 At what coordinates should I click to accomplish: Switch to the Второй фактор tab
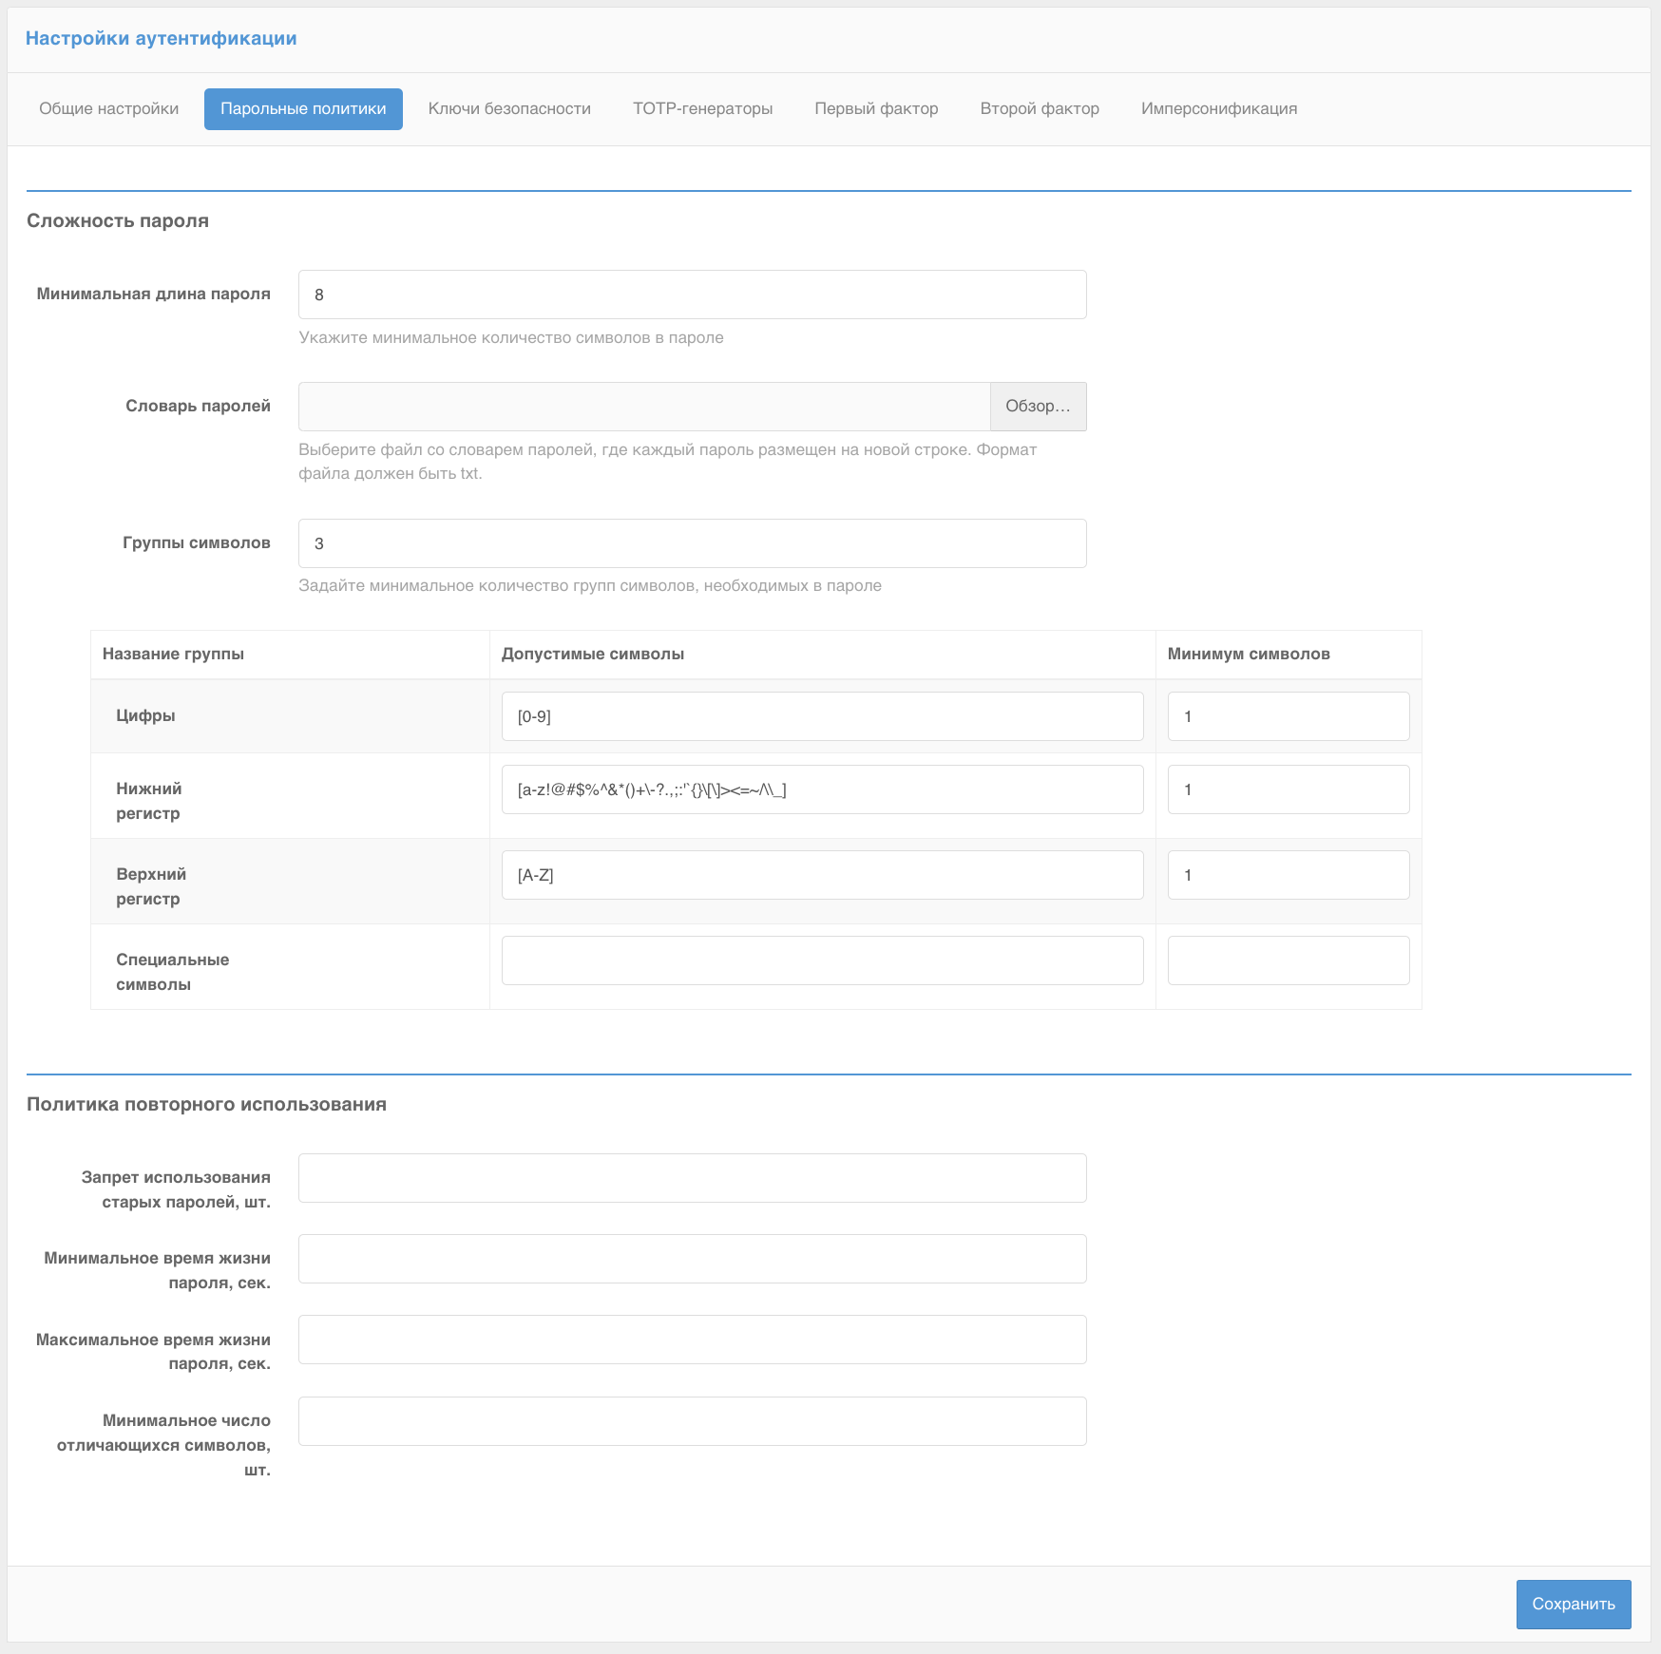click(x=1040, y=108)
